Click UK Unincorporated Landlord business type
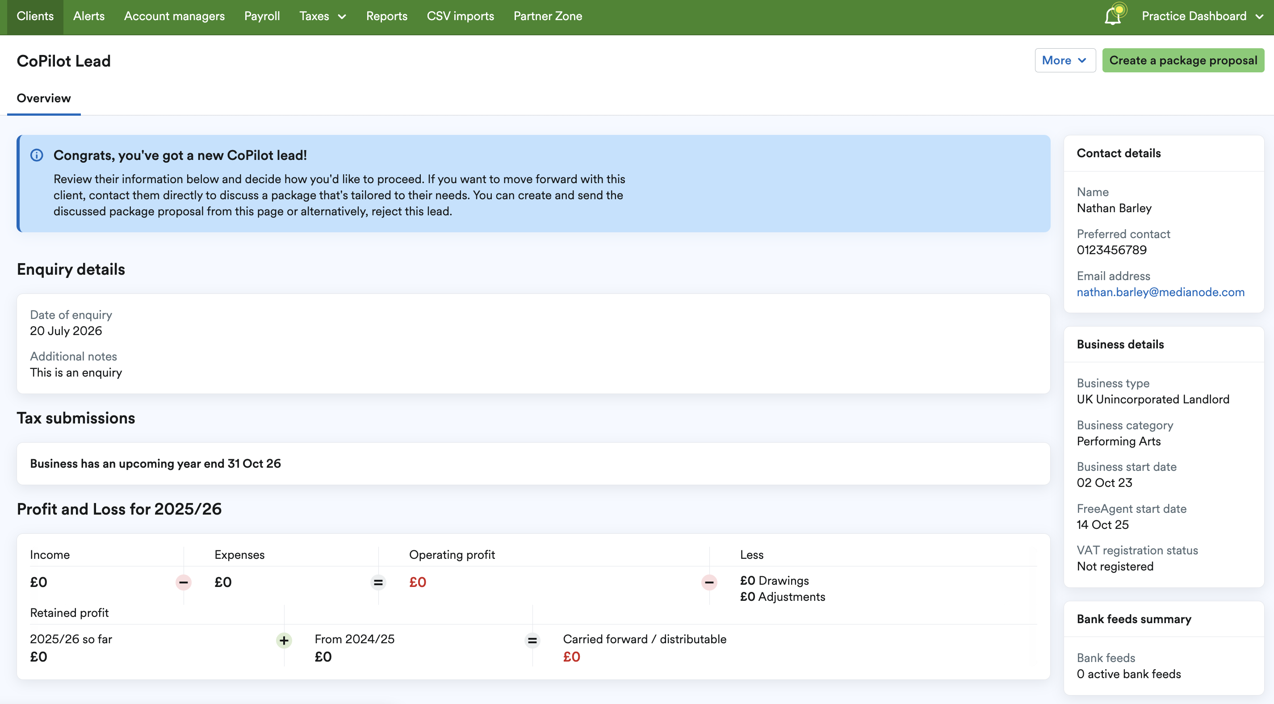The height and width of the screenshot is (704, 1274). pos(1153,399)
